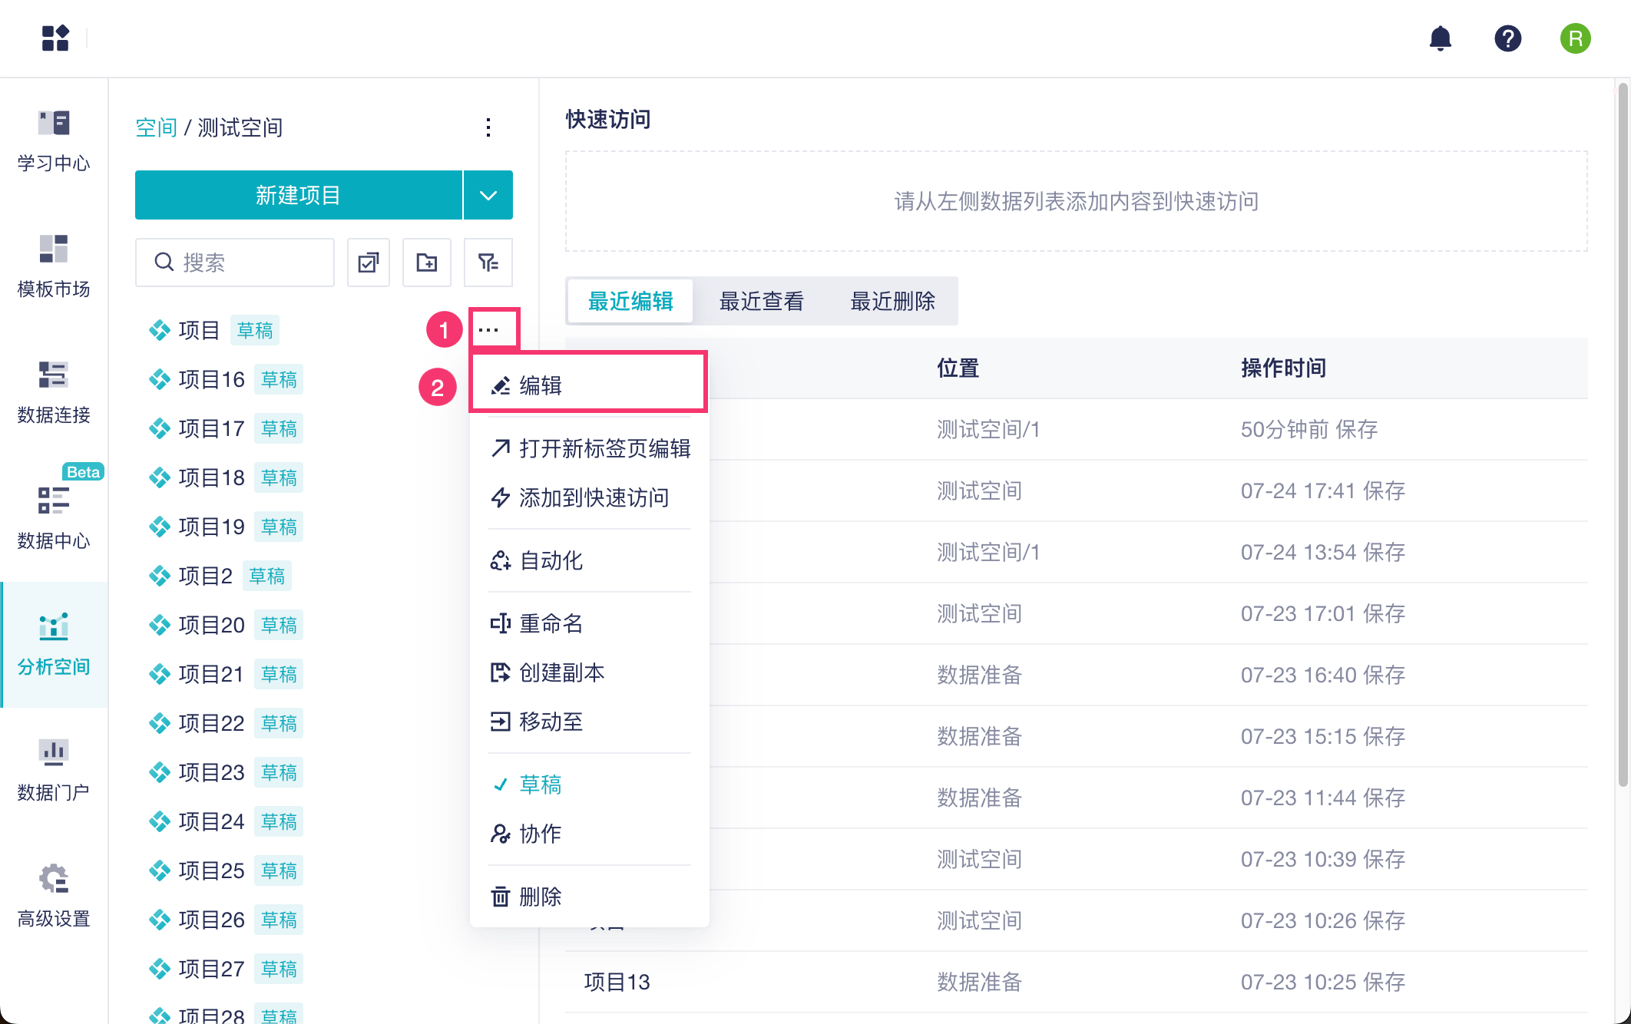Viewport: 1631px width, 1024px height.
Task: Click the 空间 breadcrumb link
Action: click(156, 127)
